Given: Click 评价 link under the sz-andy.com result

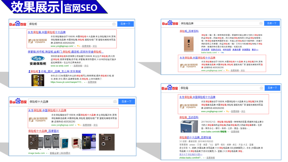Looking at the screenshot, I should click(86, 66).
